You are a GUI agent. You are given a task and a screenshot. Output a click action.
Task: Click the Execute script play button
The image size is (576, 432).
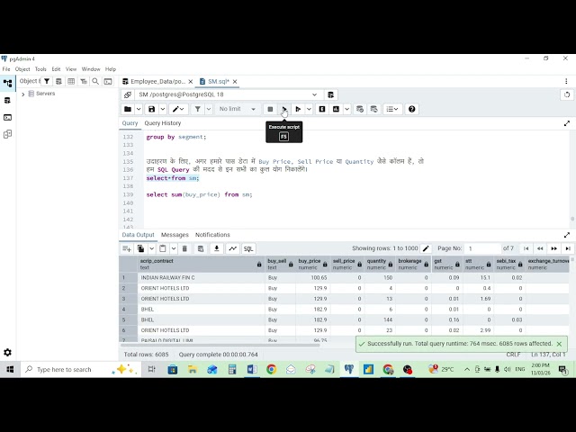284,109
